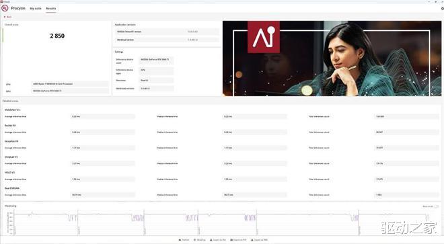Click the Export as XML icon
The width and height of the screenshot is (444, 244).
click(x=252, y=240)
